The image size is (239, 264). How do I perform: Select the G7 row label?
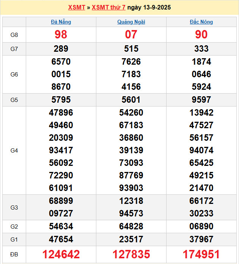click(x=14, y=49)
